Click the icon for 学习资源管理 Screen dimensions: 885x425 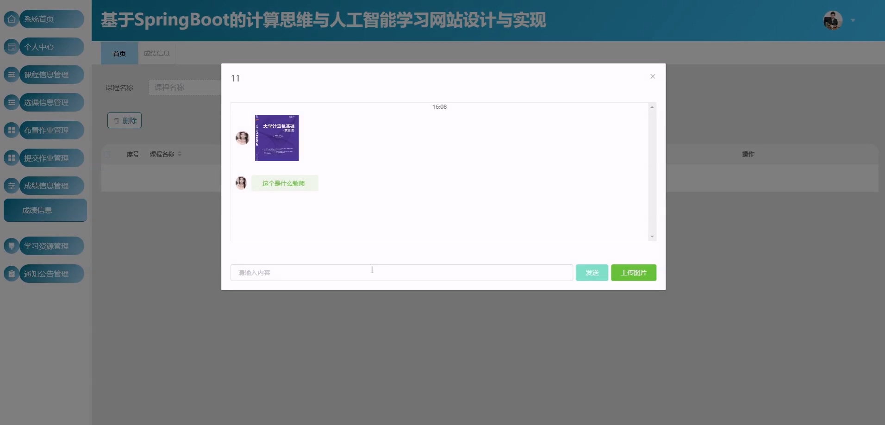pos(12,246)
